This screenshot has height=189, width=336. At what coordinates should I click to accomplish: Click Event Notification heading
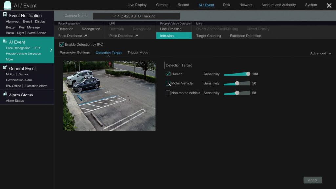point(25,16)
